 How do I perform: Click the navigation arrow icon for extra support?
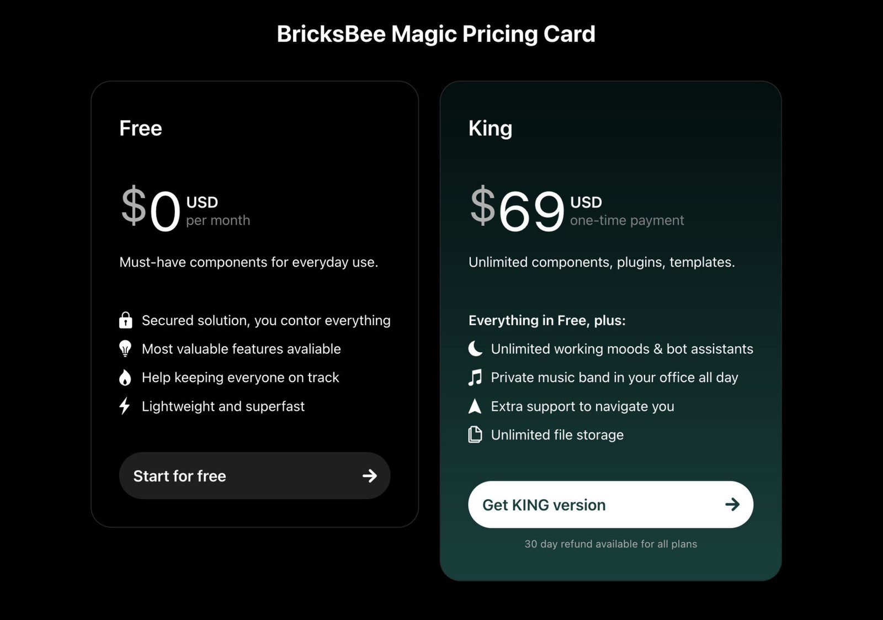[x=475, y=406]
